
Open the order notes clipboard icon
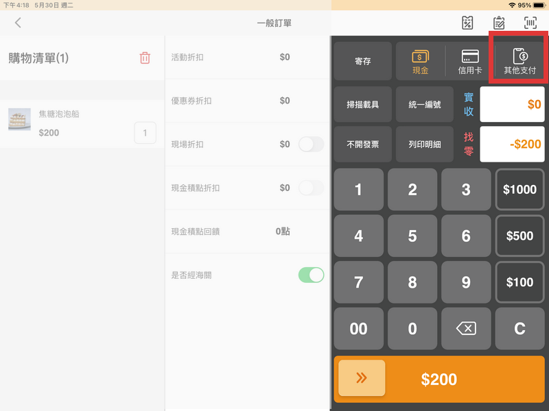497,23
